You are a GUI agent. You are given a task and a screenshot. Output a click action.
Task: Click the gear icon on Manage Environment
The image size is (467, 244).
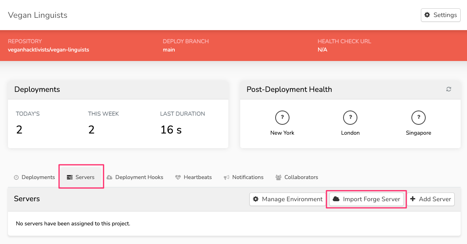click(256, 199)
